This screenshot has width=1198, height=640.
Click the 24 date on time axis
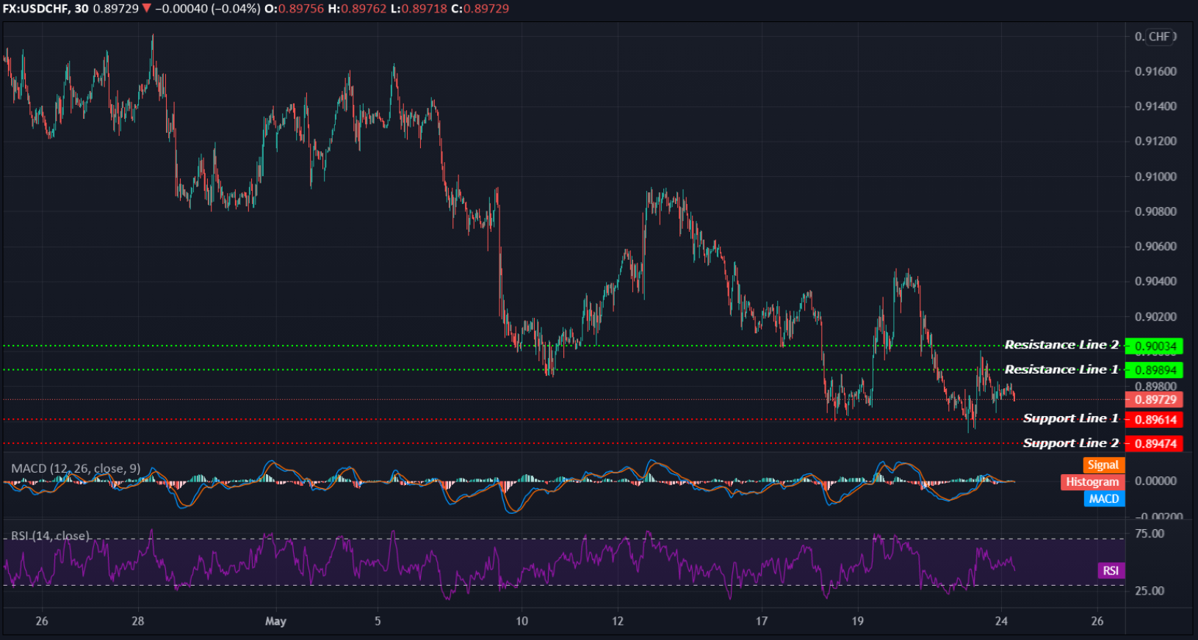point(1001,621)
